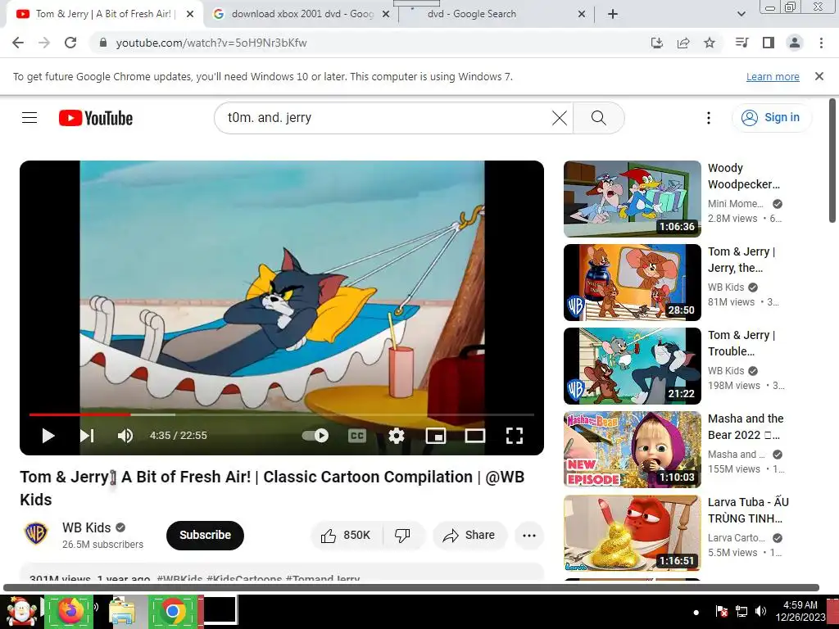The image size is (839, 629).
Task: Close the download xbox 2001 dvd tab
Action: 386,15
